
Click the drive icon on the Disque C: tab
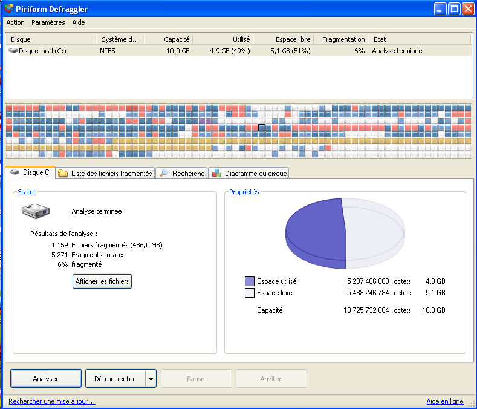point(15,172)
